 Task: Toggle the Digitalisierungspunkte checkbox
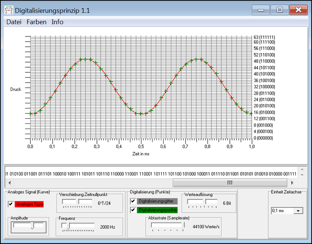(x=133, y=210)
